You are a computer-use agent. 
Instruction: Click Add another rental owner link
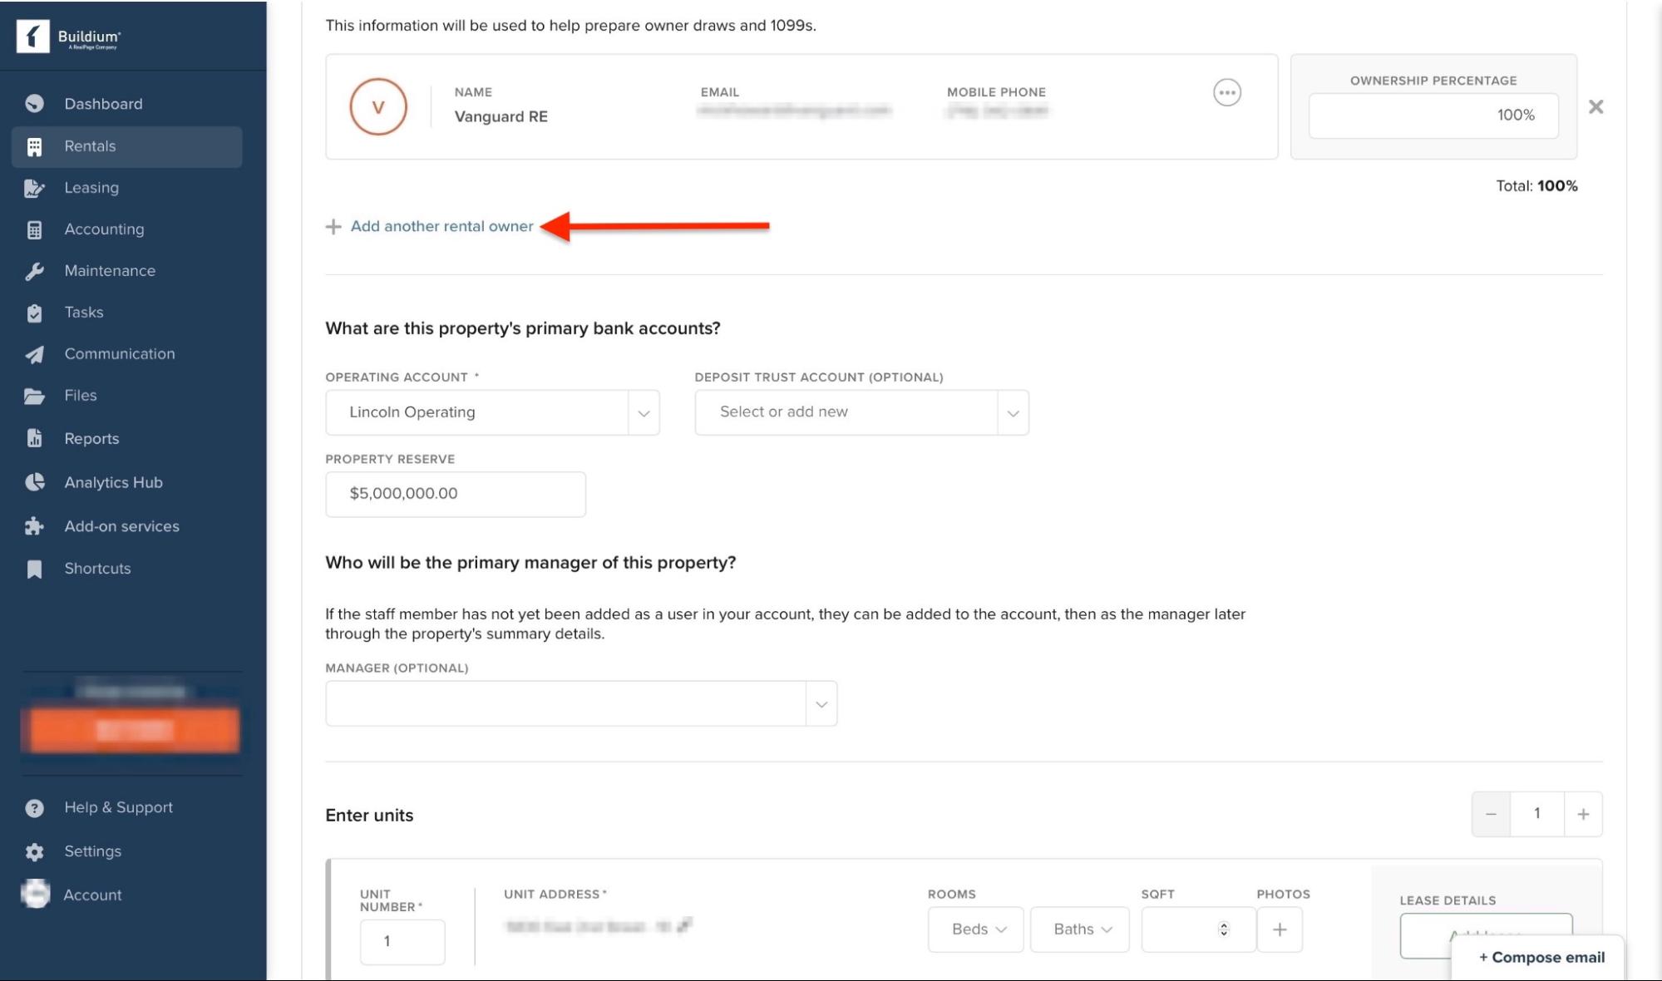click(x=441, y=226)
